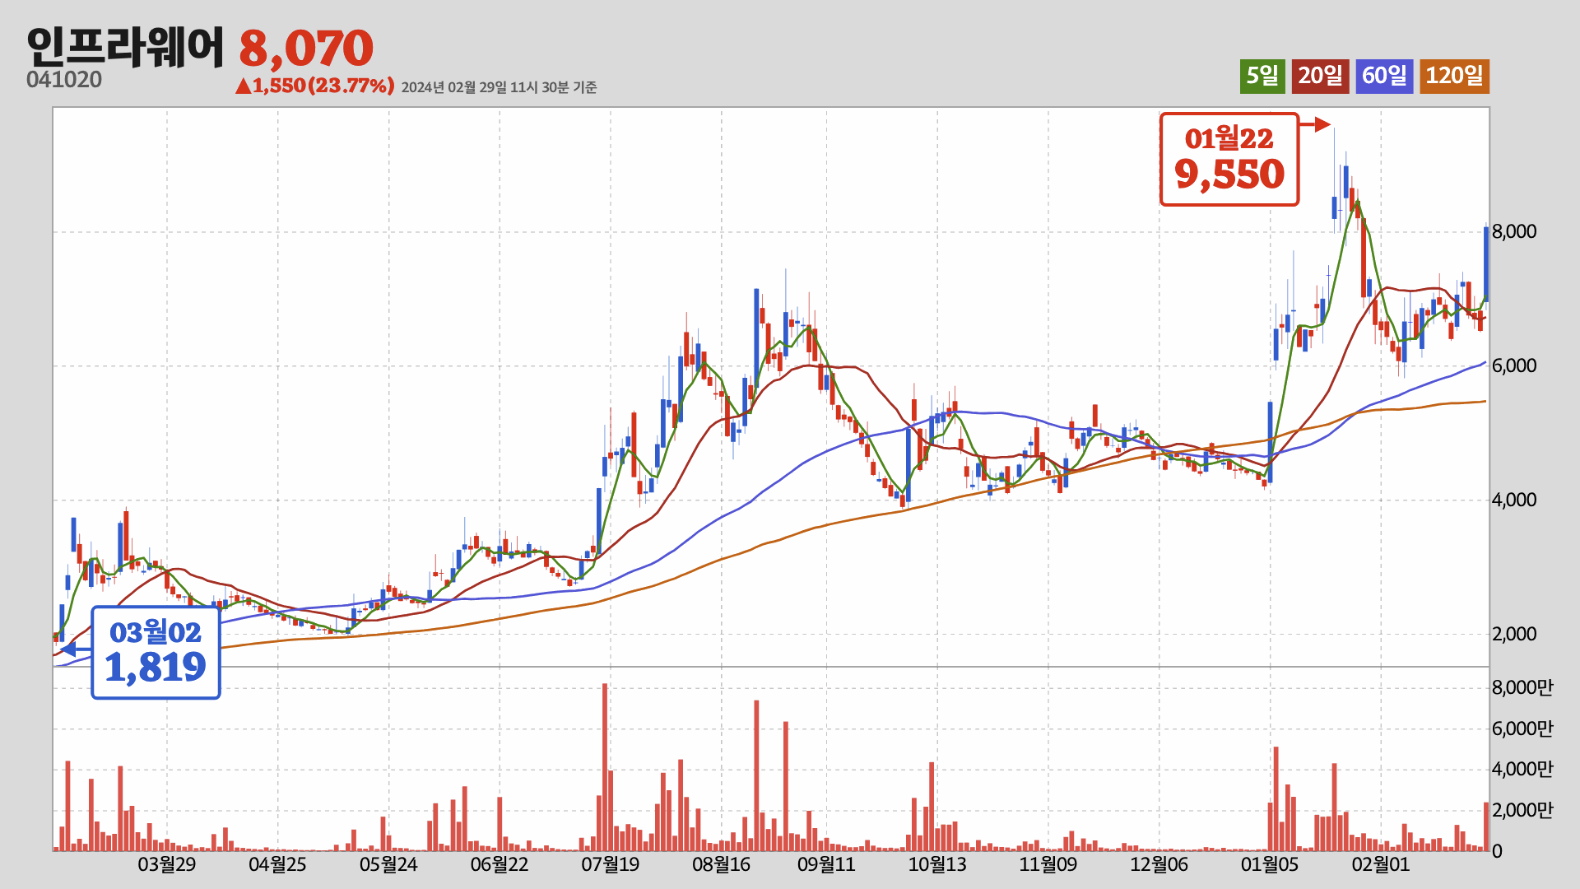The width and height of the screenshot is (1580, 889).
Task: Click the 01월05 date axis label
Action: [1270, 864]
